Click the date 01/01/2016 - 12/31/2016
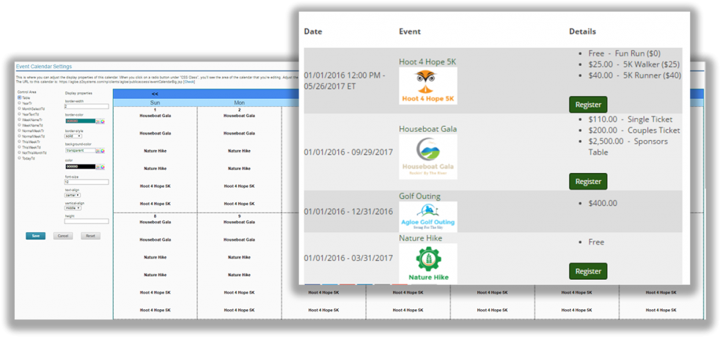 pos(348,212)
